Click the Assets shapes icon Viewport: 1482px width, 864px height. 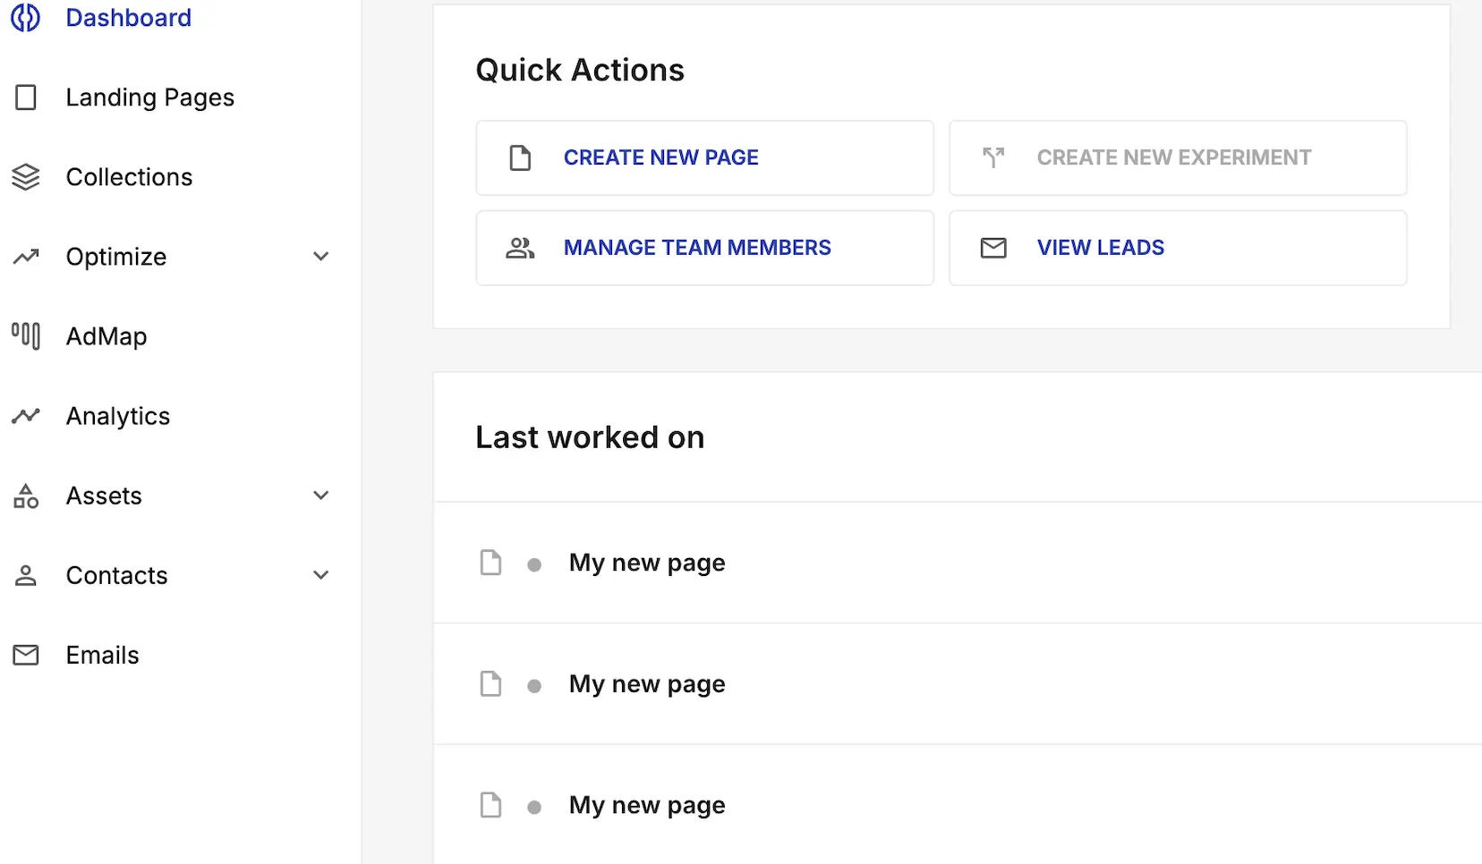pos(26,496)
